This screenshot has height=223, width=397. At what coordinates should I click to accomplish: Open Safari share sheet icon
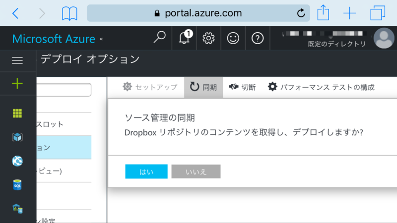tap(323, 12)
